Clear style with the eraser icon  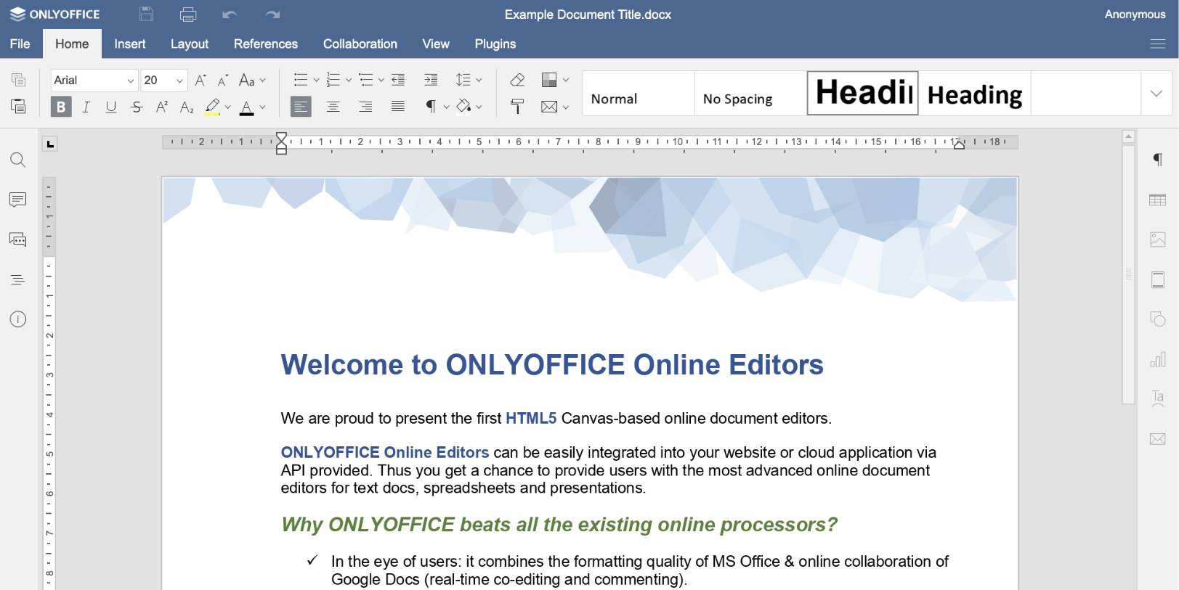(x=517, y=80)
